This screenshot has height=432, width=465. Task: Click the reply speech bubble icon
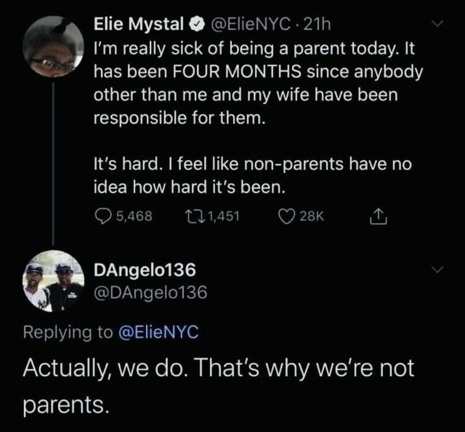tap(103, 216)
